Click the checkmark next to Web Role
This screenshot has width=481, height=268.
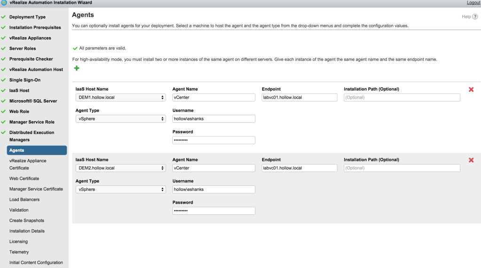pos(3,111)
